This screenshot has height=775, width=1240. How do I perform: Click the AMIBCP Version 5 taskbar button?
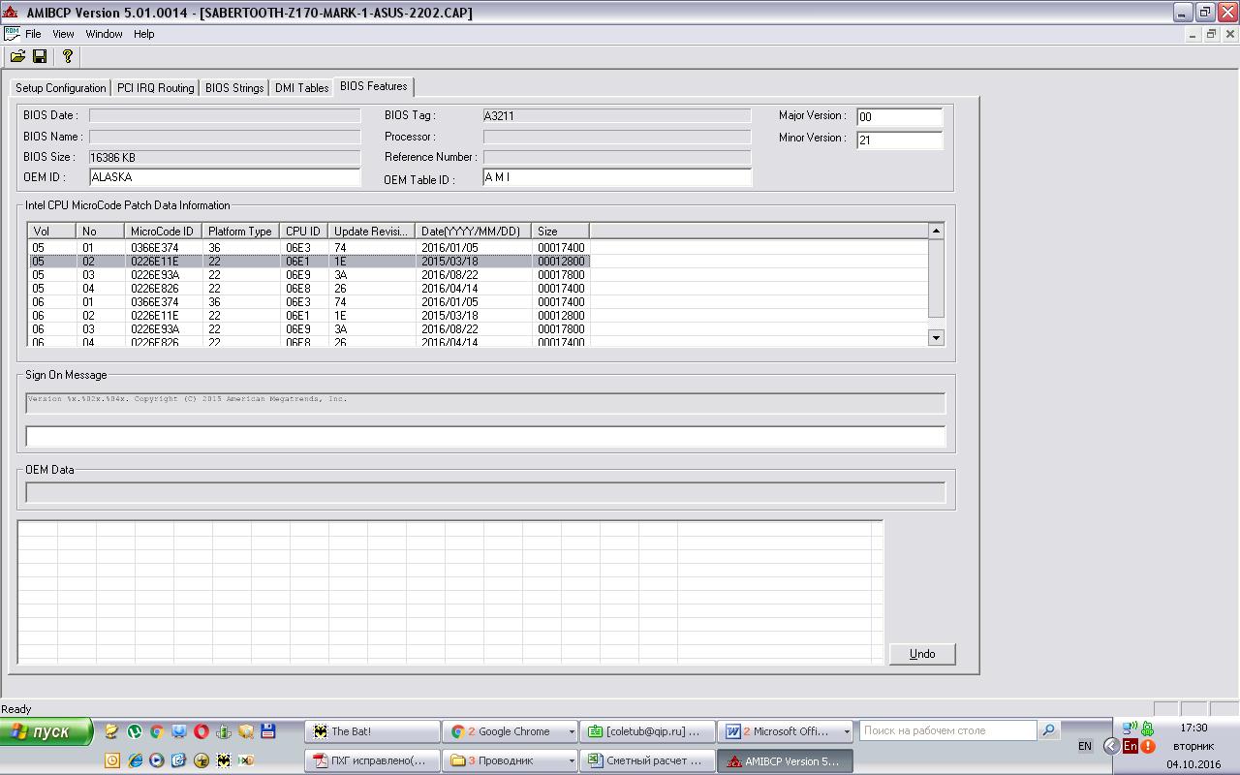pos(786,760)
